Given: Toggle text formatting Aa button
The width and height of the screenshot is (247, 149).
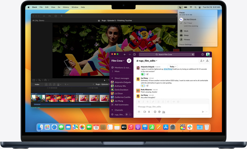Looking at the screenshot, I should click(x=164, y=112).
